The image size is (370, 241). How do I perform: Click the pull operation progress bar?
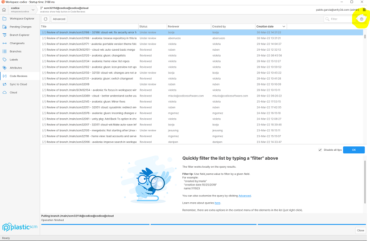tap(203, 224)
